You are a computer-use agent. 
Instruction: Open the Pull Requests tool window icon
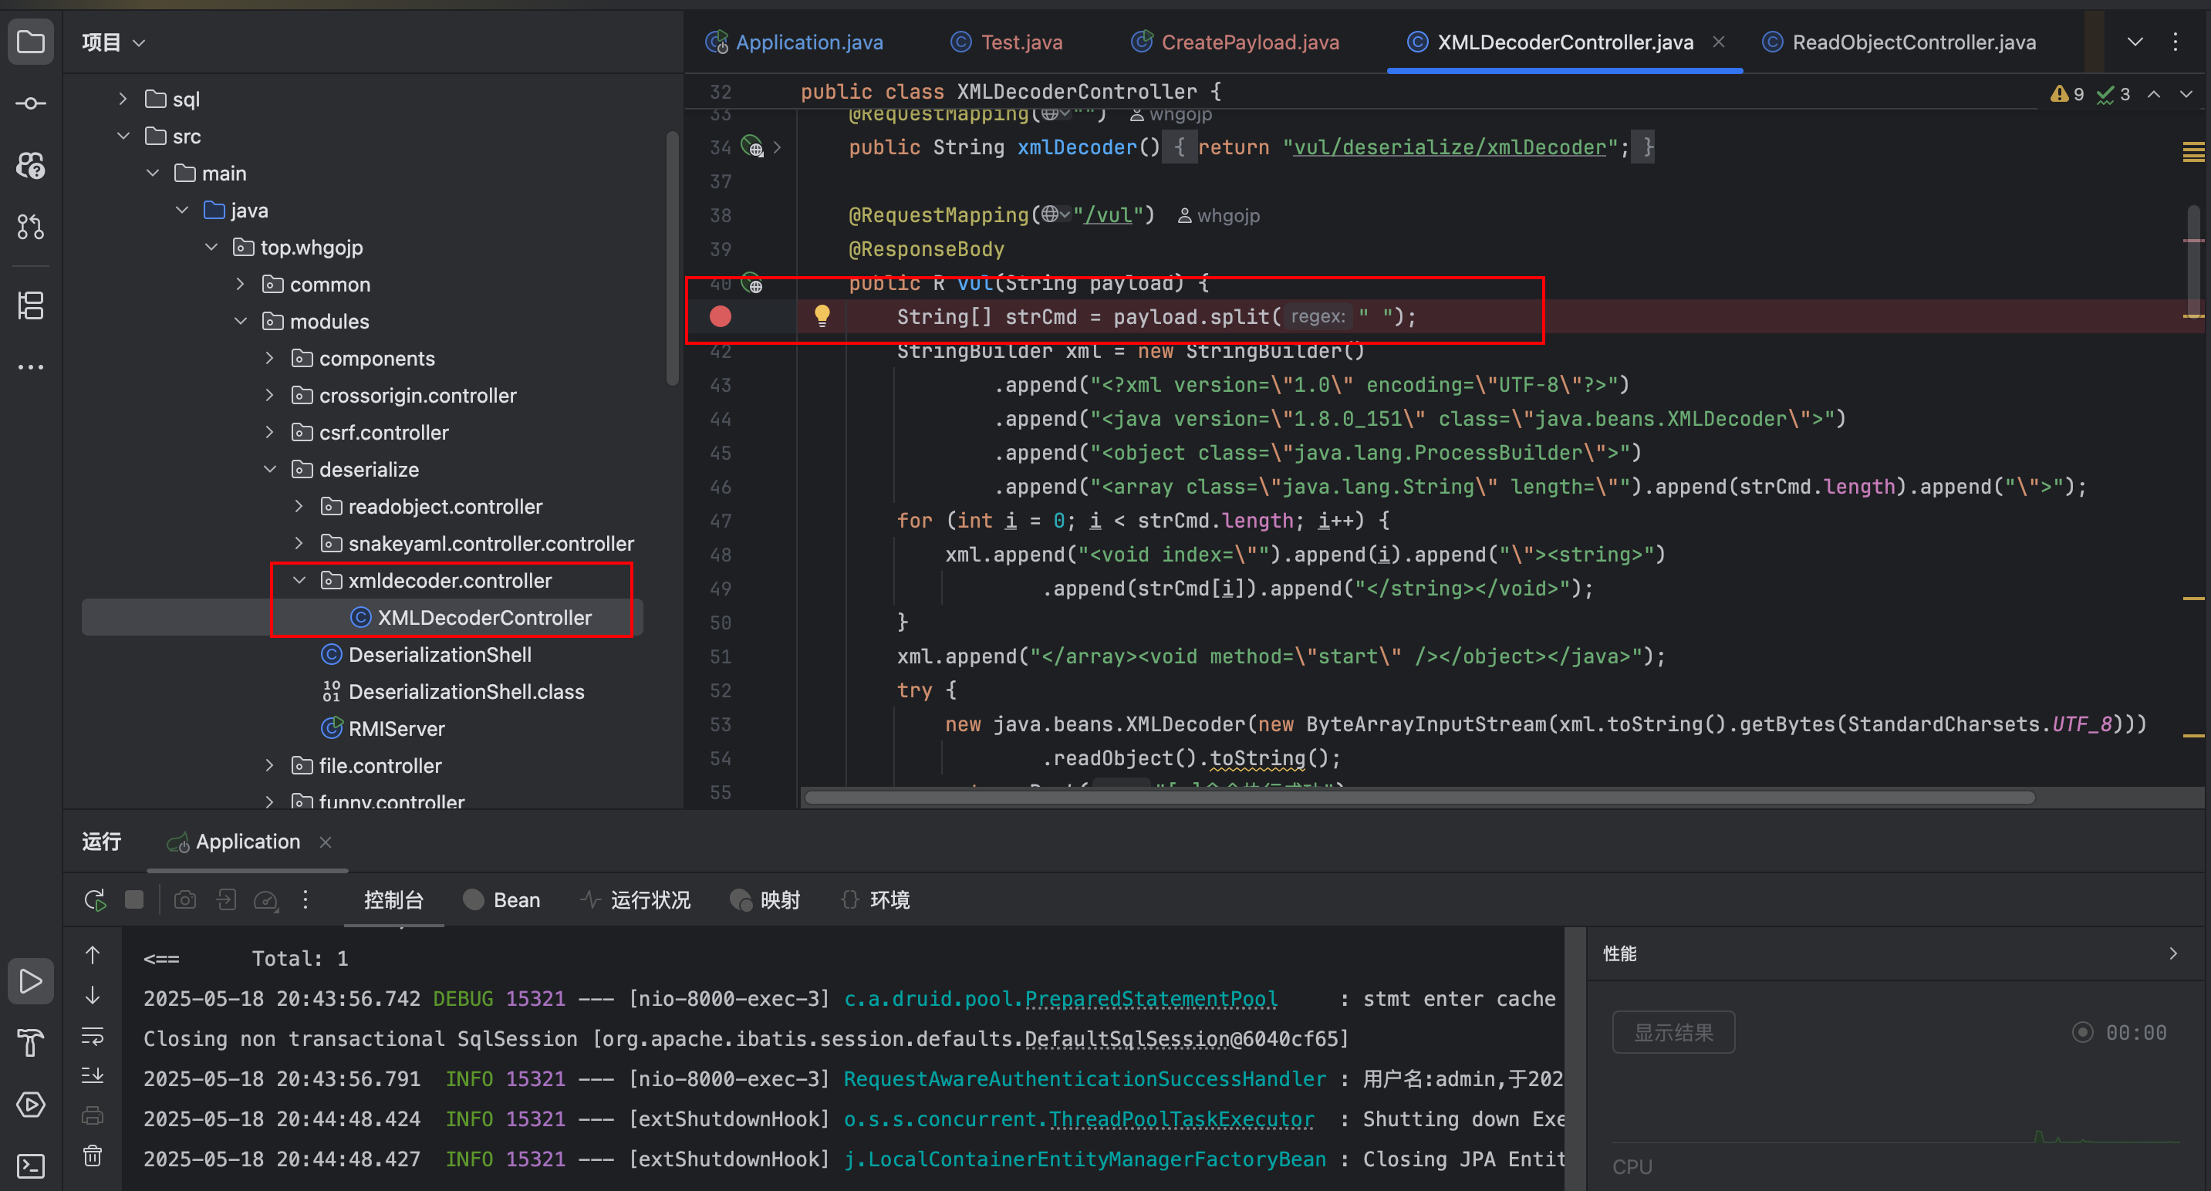tap(31, 227)
